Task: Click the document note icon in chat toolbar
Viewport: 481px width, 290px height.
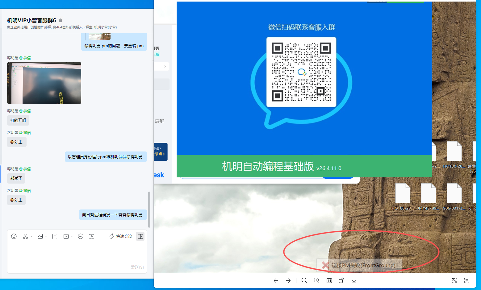Action: (55, 236)
